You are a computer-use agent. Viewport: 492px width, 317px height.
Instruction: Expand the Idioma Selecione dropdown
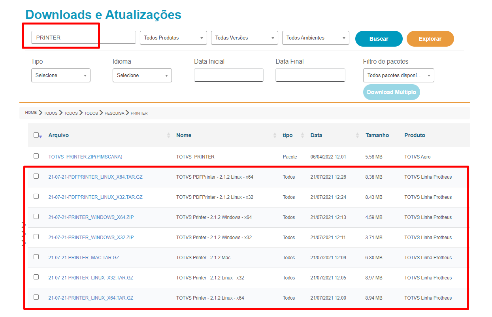(x=142, y=75)
